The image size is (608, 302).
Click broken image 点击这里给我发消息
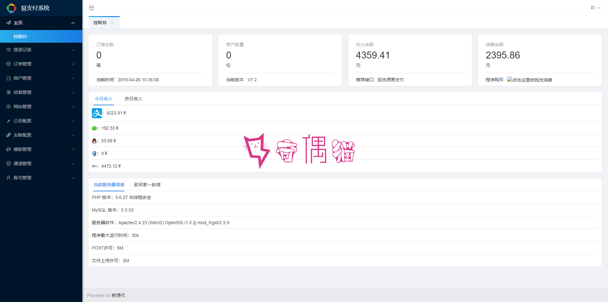point(530,80)
